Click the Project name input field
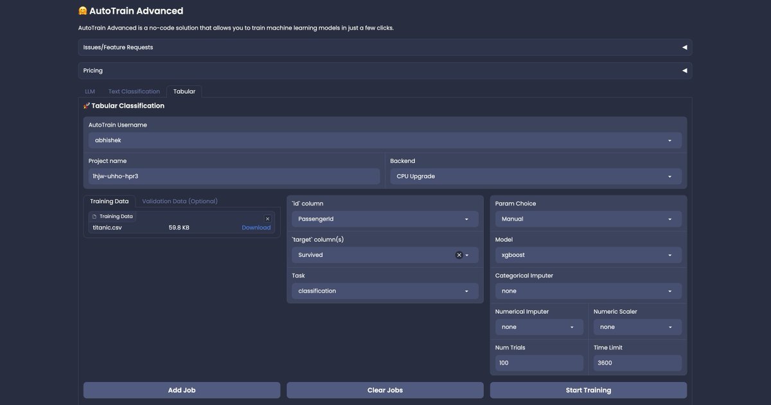The image size is (771, 405). pos(234,176)
